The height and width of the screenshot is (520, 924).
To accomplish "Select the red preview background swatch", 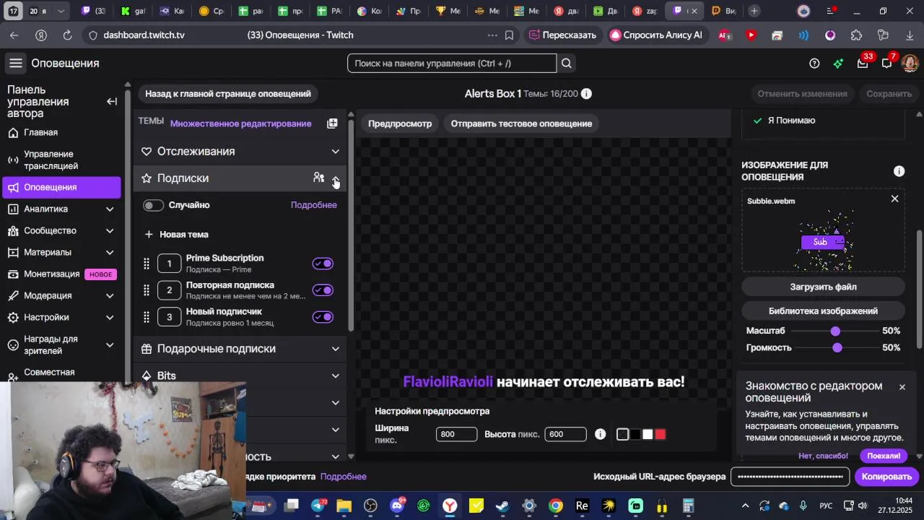I will pos(660,434).
